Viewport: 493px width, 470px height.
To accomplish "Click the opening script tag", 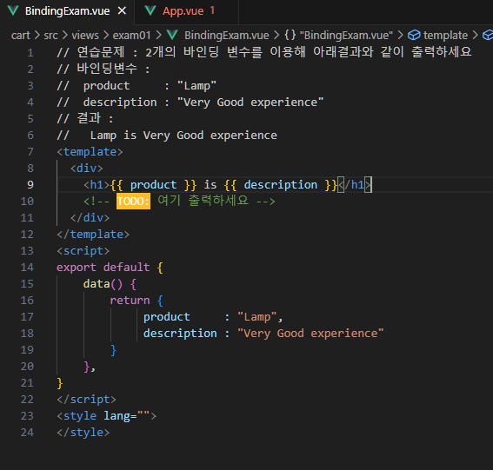I will pyautogui.click(x=83, y=251).
